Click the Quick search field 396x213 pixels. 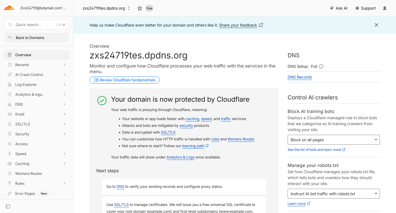pos(36,25)
